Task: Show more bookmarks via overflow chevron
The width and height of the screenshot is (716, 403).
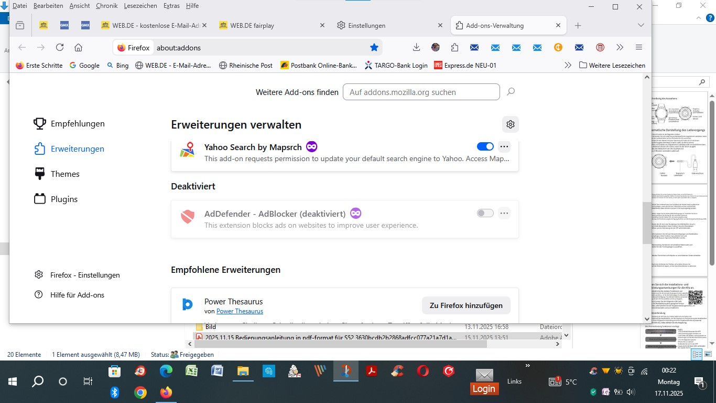Action: (x=568, y=66)
